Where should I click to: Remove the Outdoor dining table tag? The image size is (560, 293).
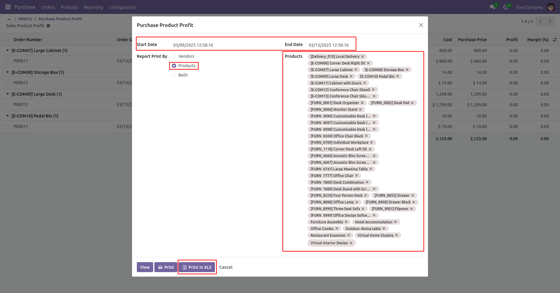point(384,229)
